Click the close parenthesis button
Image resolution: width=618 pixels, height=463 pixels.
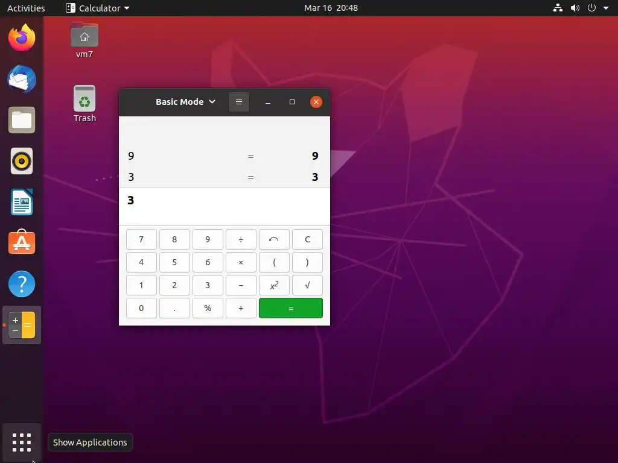[307, 262]
